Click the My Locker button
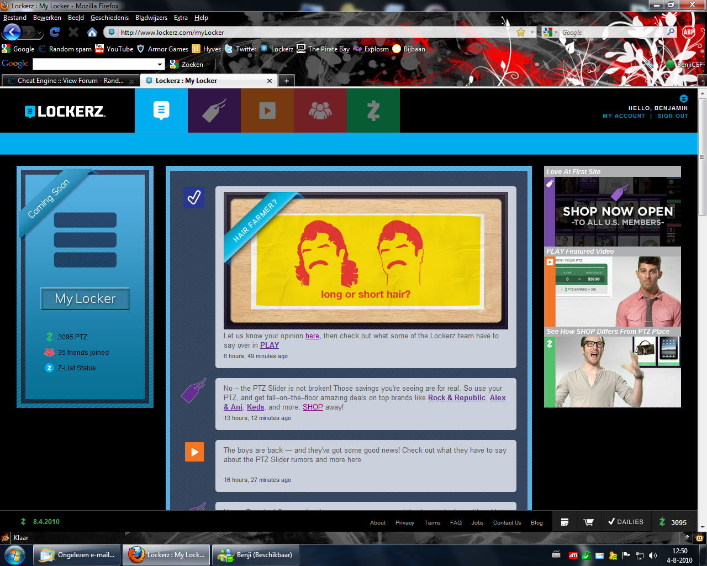 [x=85, y=298]
